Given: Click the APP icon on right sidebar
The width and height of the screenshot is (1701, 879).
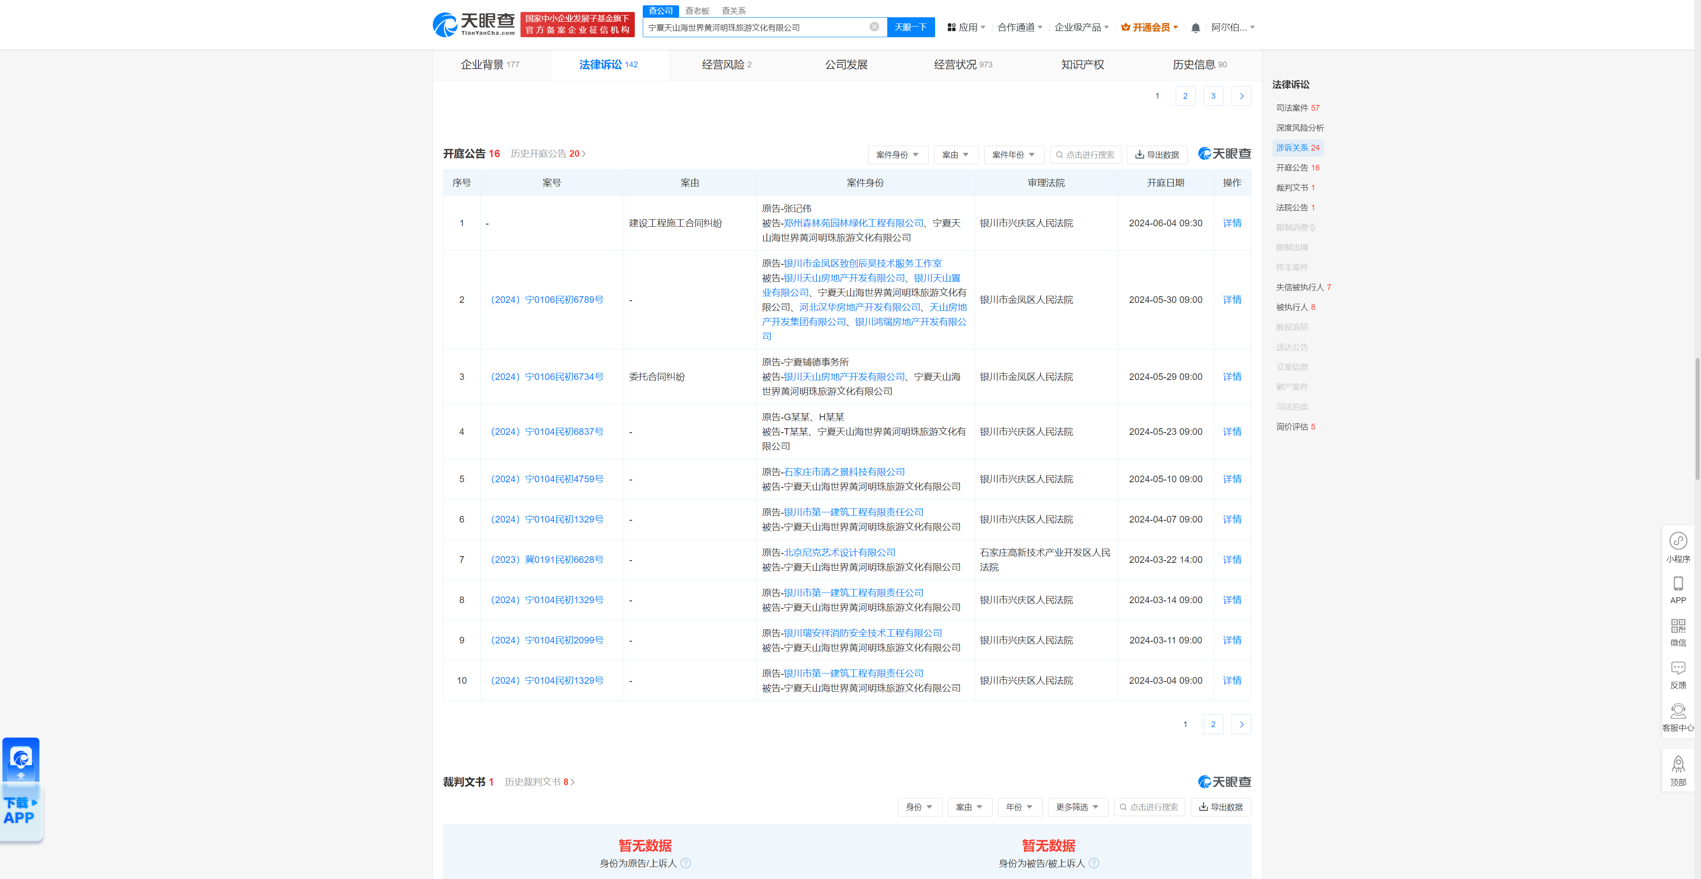Looking at the screenshot, I should pyautogui.click(x=1678, y=584).
